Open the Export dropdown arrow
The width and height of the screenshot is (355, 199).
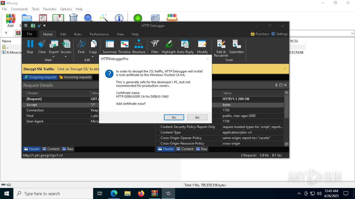[x=53, y=57]
